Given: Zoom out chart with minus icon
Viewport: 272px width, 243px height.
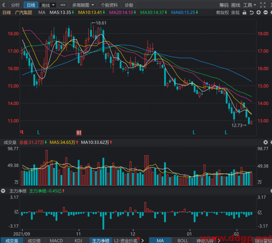Looking at the screenshot, I should (266, 12).
